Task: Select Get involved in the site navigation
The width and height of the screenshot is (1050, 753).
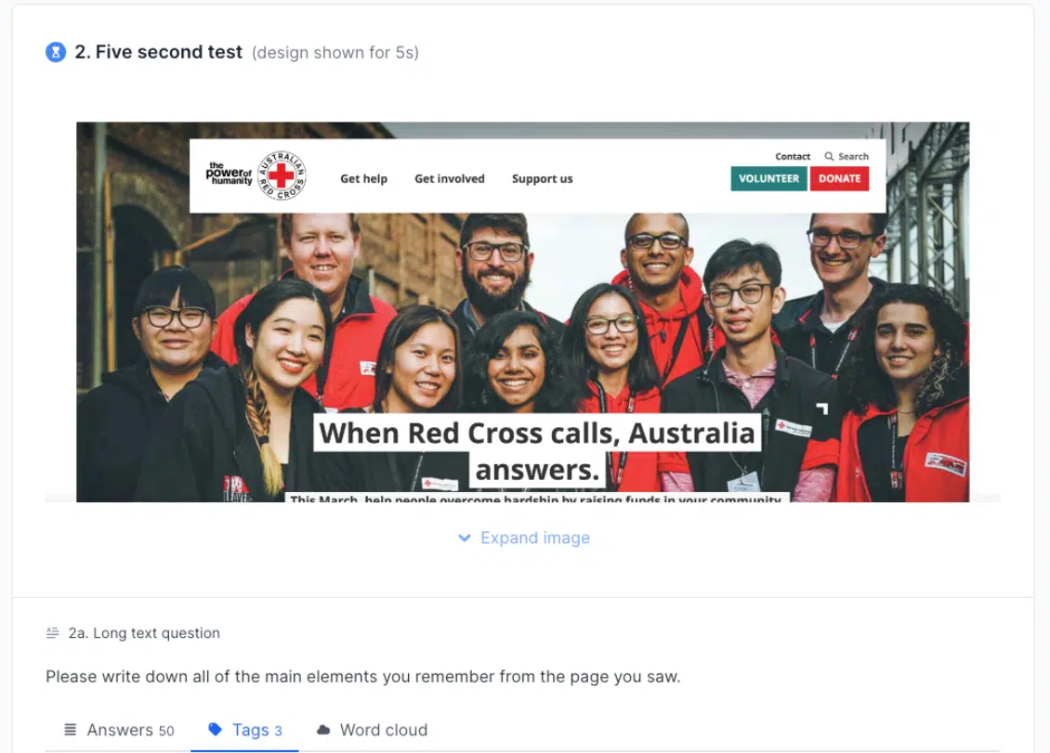Action: click(x=450, y=178)
